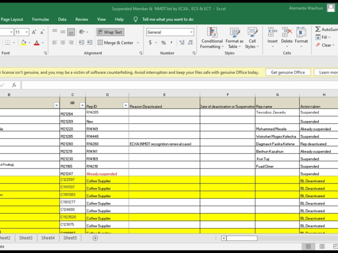
Task: Expand the Number format dialog launcher
Action: pos(194,53)
